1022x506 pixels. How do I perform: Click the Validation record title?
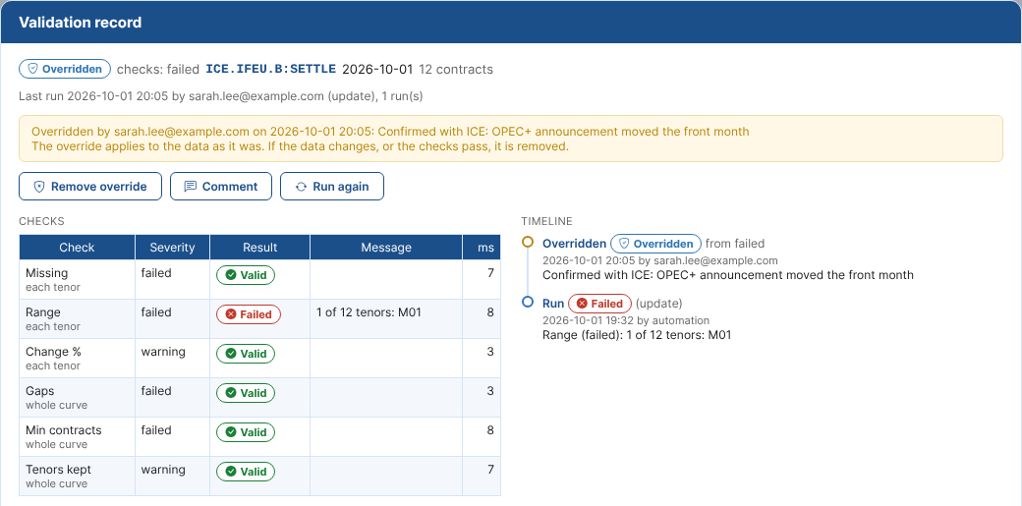pyautogui.click(x=81, y=23)
